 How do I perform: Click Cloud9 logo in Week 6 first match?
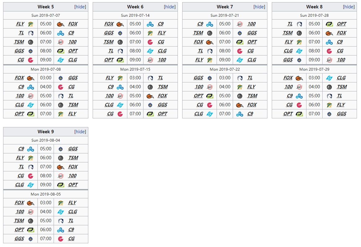click(150, 24)
